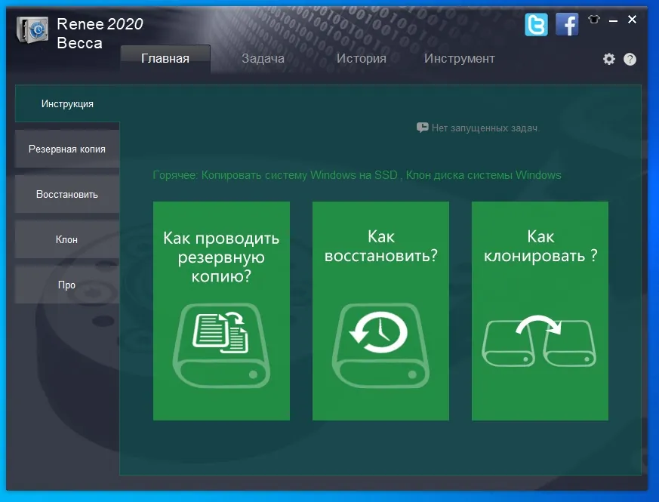Follow the Копировать систему Windows на SSD link

[299, 175]
